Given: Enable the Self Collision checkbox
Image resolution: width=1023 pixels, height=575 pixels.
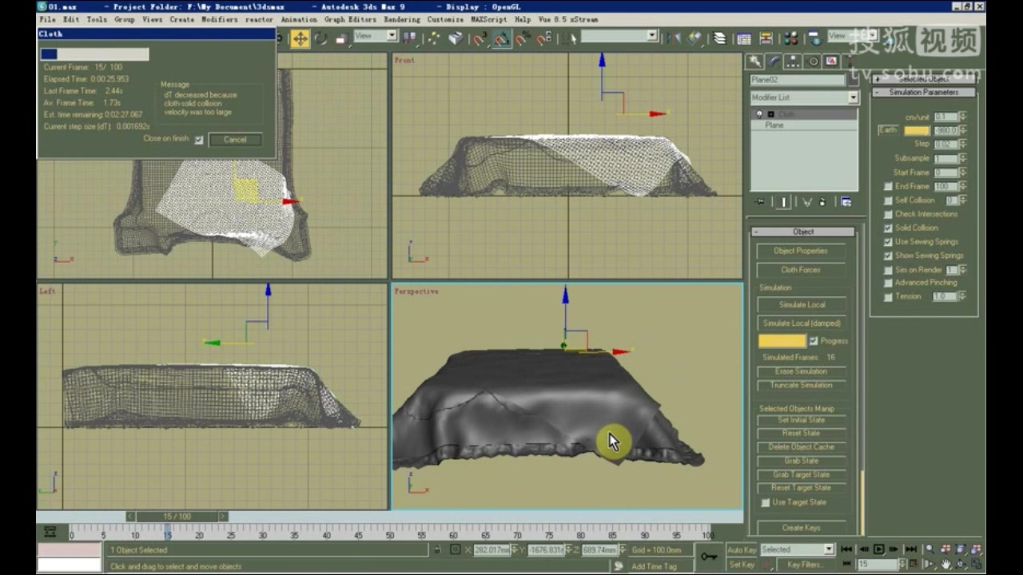Looking at the screenshot, I should 887,200.
